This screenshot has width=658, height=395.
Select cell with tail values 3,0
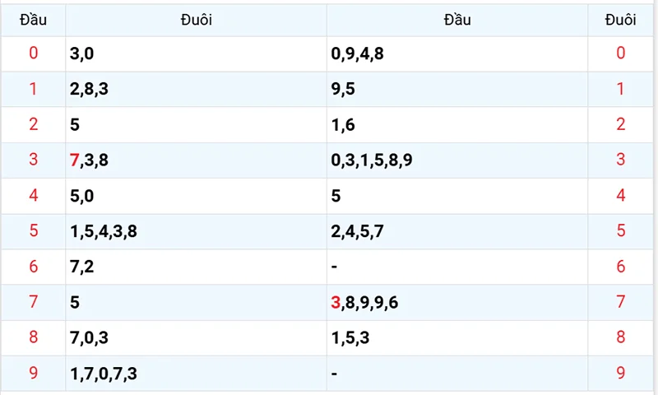pyautogui.click(x=196, y=53)
